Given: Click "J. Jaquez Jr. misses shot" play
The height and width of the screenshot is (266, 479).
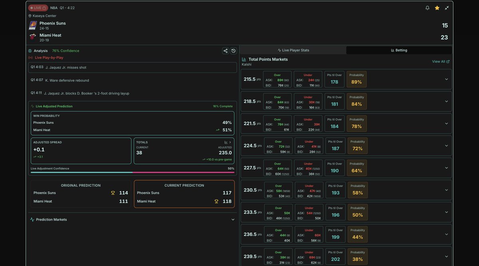Looking at the screenshot, I should [x=133, y=67].
